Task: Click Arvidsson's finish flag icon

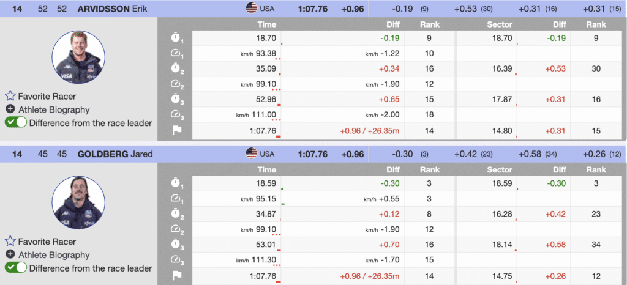Action: (177, 130)
